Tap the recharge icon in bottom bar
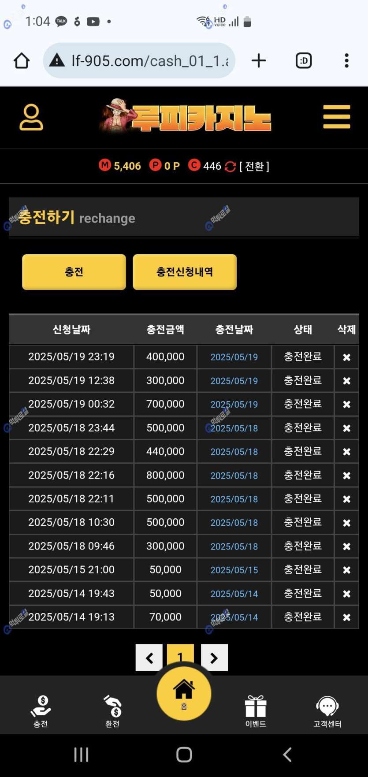 pyautogui.click(x=41, y=710)
